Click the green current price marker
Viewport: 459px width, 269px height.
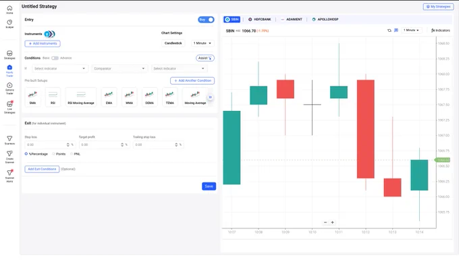tap(442, 160)
